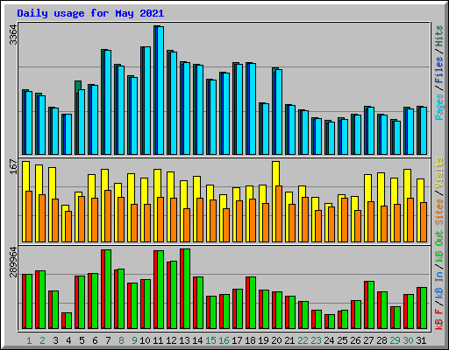This screenshot has height=350, width=449.
Task: Click x-axis day label 28
Action: coord(381,340)
